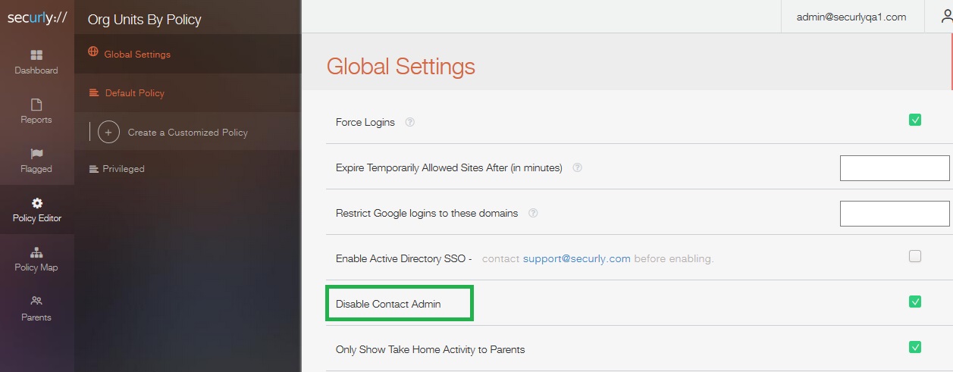953x372 pixels.
Task: Uncheck Only Show Take Home Activity checkbox
Action: point(915,347)
